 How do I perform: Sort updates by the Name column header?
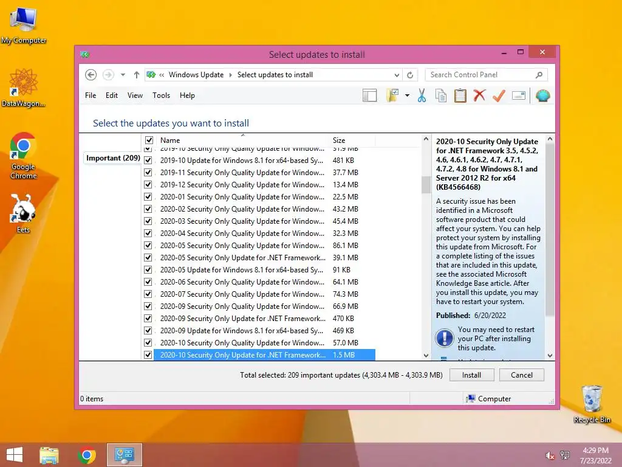click(243, 140)
